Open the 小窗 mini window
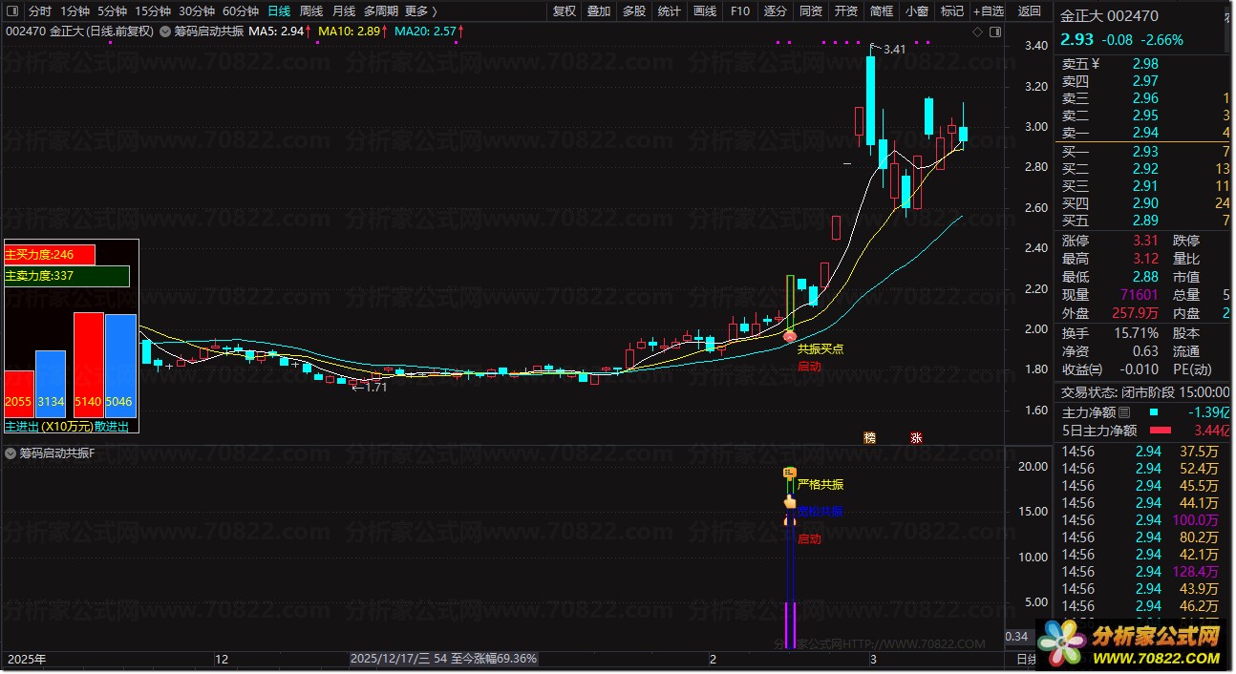1236x674 pixels. coord(917,11)
